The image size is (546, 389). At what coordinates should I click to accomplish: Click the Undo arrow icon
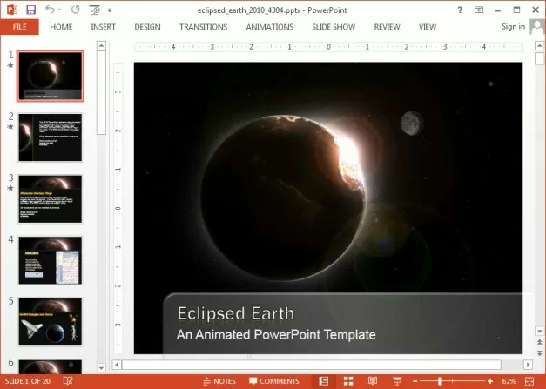point(51,10)
